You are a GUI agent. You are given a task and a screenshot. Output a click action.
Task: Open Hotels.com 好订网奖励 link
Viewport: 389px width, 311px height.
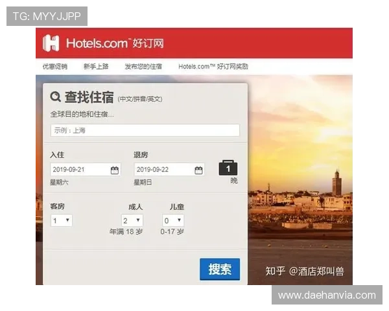[x=213, y=67]
